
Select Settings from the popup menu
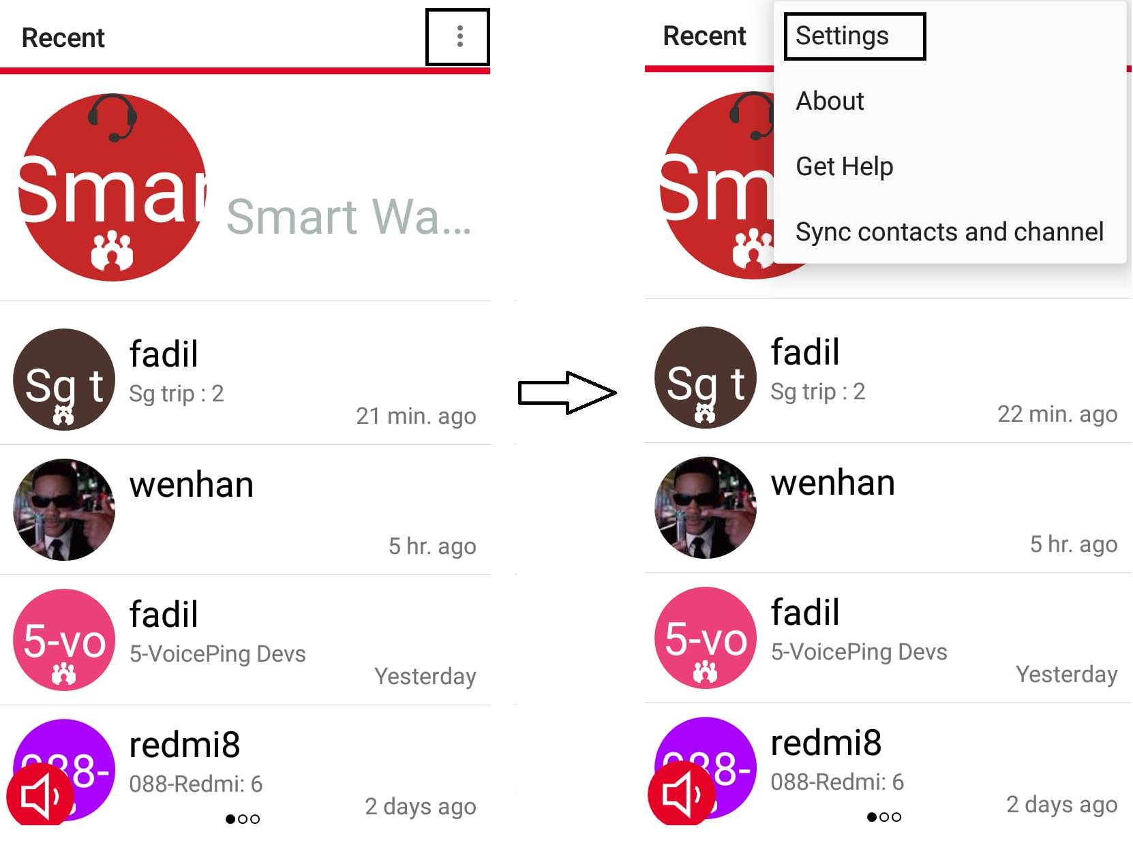tap(843, 35)
